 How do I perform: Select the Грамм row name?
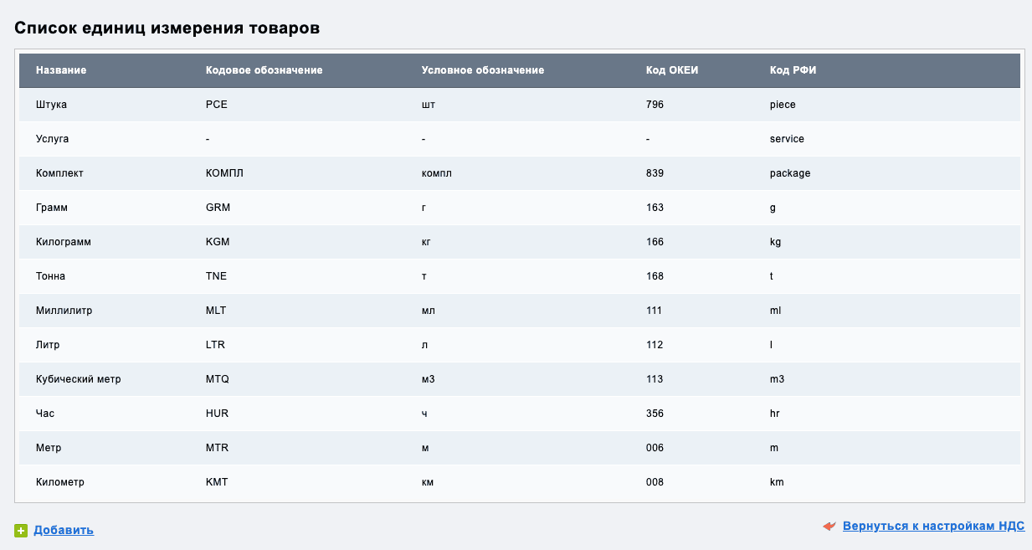(x=52, y=208)
